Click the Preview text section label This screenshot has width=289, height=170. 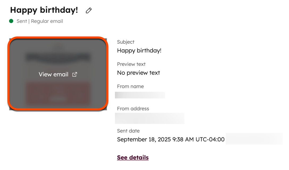tap(131, 64)
